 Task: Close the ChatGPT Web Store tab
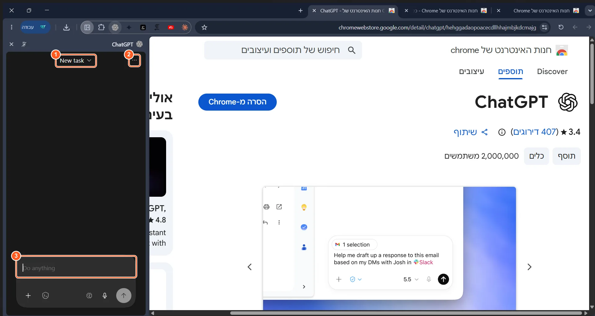[314, 11]
